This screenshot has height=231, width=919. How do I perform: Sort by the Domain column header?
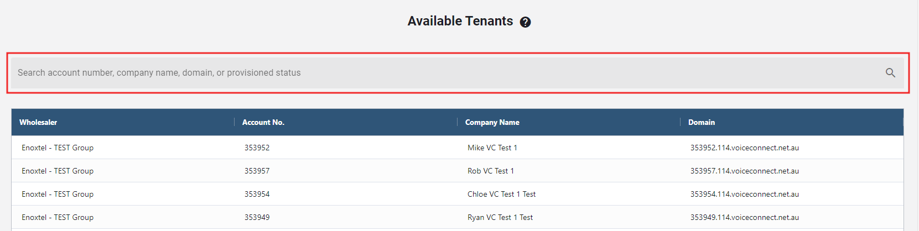(x=701, y=122)
